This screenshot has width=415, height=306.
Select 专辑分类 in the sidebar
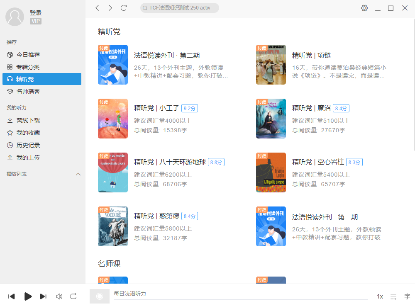pyautogui.click(x=28, y=67)
